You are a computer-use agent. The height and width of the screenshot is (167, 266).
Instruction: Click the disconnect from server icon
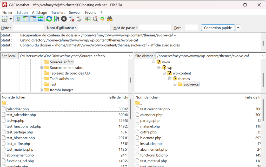click(72, 19)
